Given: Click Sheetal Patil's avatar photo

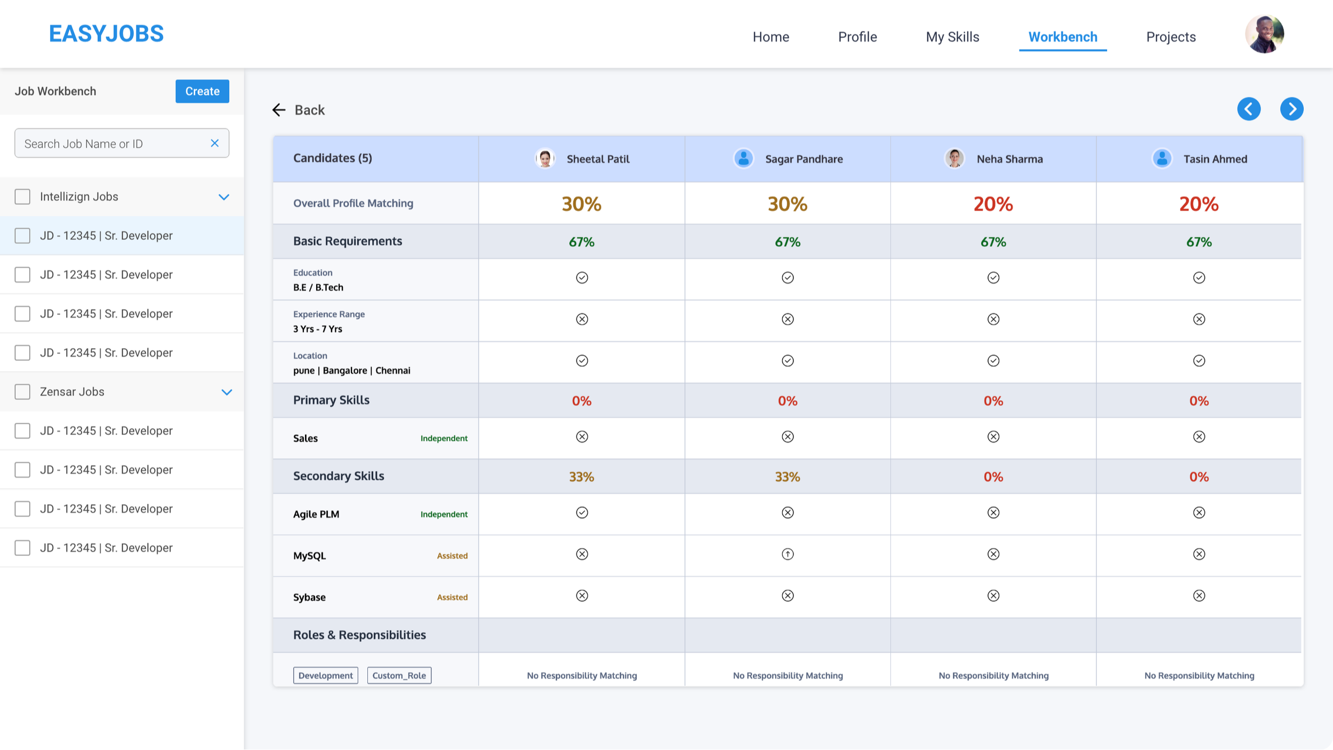Looking at the screenshot, I should 545,159.
